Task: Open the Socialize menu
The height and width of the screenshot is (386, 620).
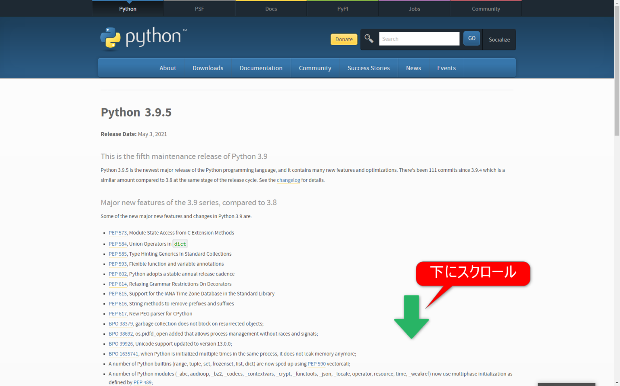Action: click(499, 39)
